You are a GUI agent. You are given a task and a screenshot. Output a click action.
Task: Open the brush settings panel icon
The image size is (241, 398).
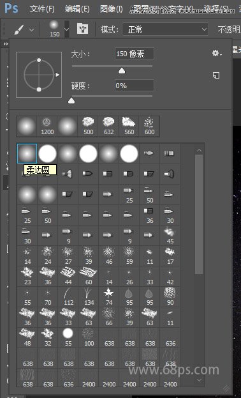click(x=83, y=29)
